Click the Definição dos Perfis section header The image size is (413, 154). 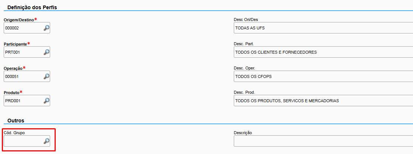(x=32, y=7)
